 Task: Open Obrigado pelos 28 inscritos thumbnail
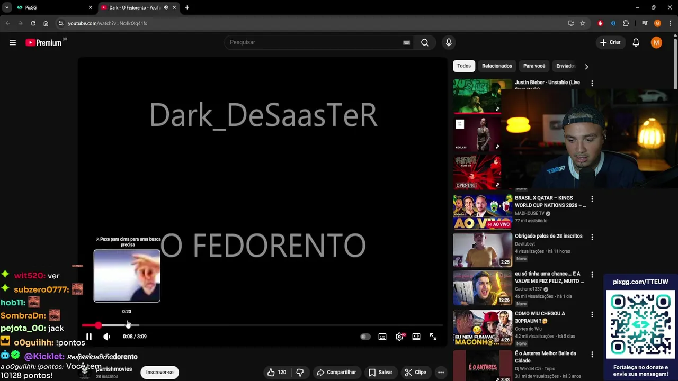point(483,250)
